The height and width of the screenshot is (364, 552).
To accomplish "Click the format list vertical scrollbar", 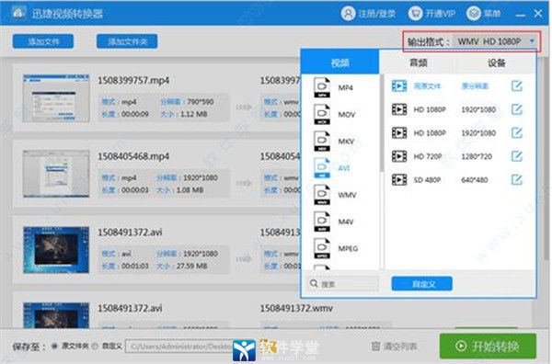I will point(382,123).
